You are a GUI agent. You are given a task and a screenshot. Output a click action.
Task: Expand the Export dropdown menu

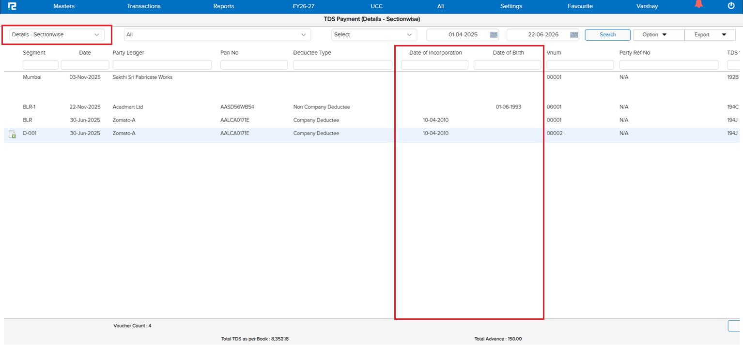(711, 35)
